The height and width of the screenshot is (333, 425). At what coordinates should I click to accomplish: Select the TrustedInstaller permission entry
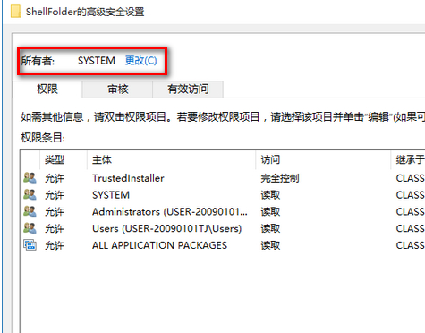(223, 178)
